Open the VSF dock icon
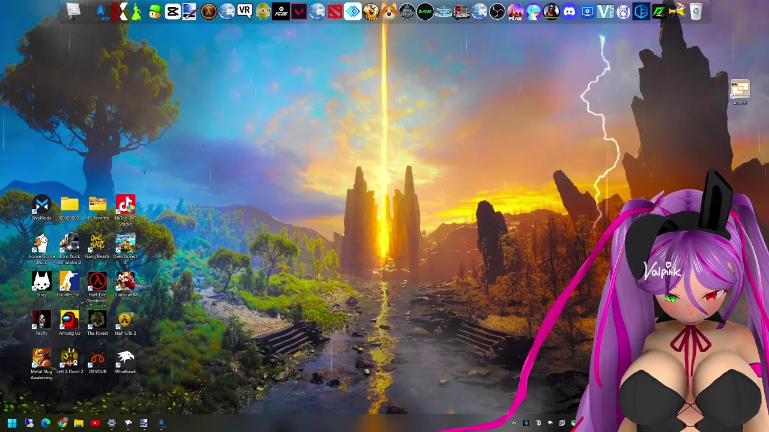Image resolution: width=769 pixels, height=432 pixels. (x=605, y=11)
